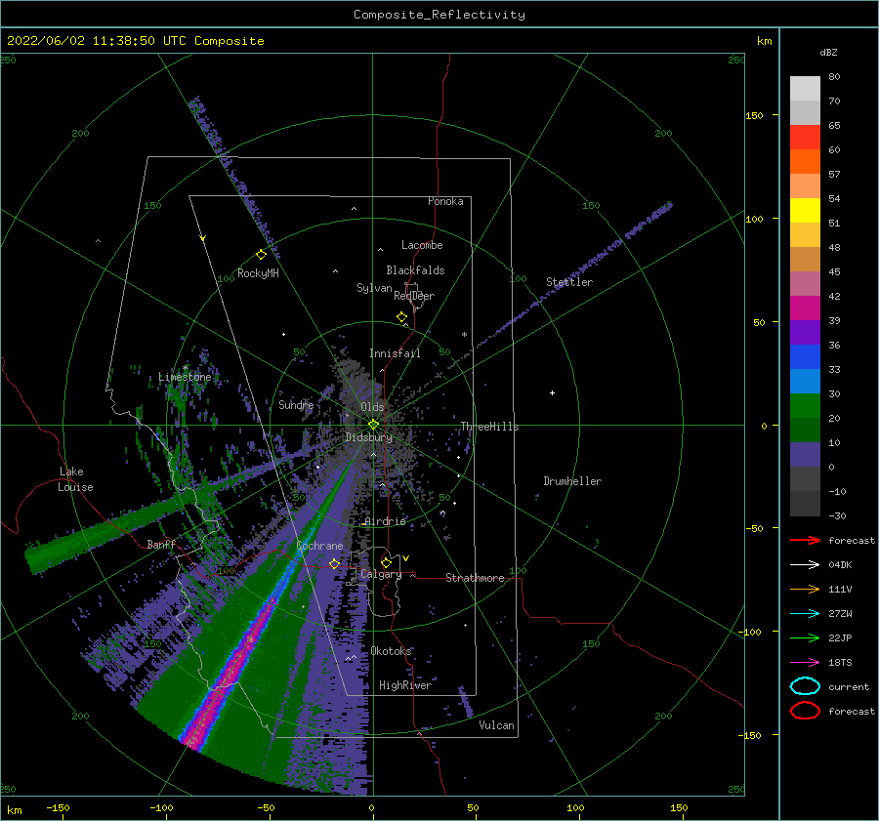The height and width of the screenshot is (821, 879).
Task: Click the white asterisk marker south of Stettler
Action: coord(464,335)
